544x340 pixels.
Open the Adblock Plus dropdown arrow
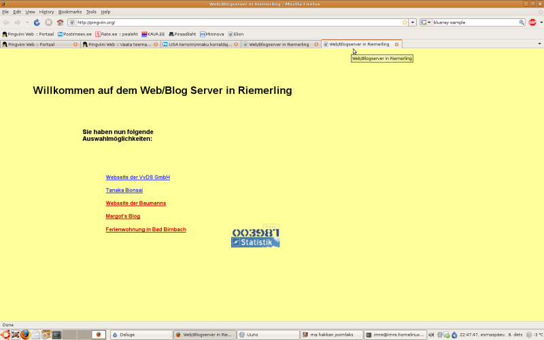point(541,22)
